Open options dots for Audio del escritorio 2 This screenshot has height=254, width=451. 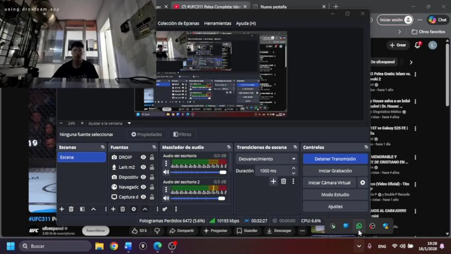(166, 190)
